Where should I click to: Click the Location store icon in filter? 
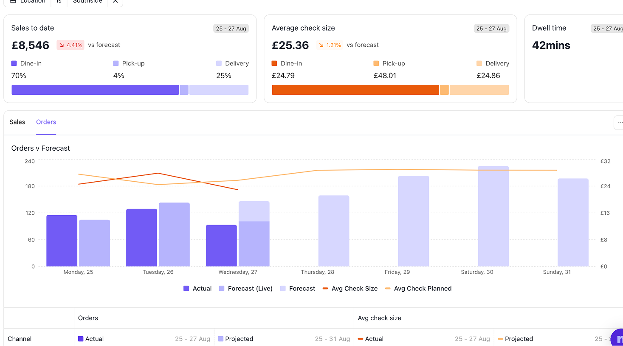pos(13,2)
